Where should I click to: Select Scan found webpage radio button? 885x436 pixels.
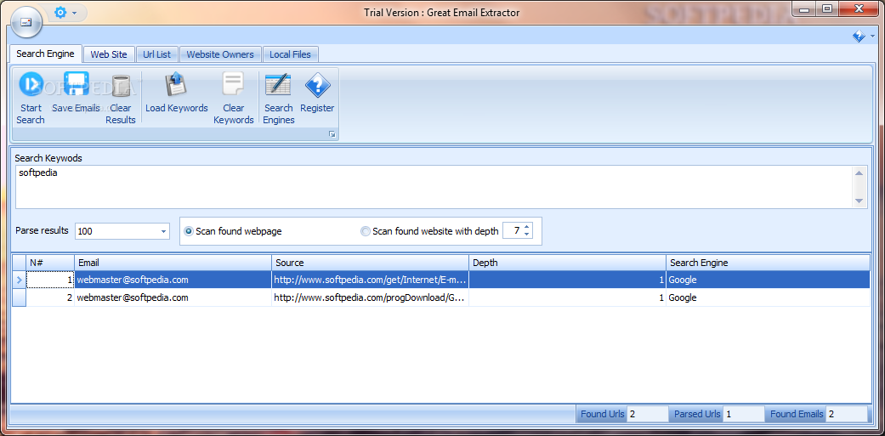pyautogui.click(x=189, y=231)
